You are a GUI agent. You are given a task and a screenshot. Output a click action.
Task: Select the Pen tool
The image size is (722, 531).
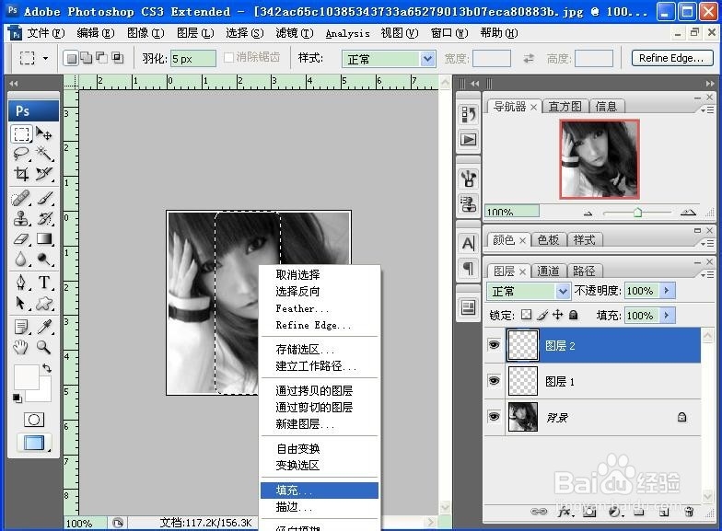click(21, 282)
